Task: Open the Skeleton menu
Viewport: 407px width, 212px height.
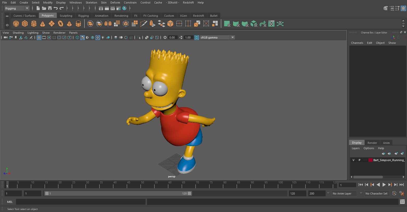Action: pyautogui.click(x=91, y=3)
